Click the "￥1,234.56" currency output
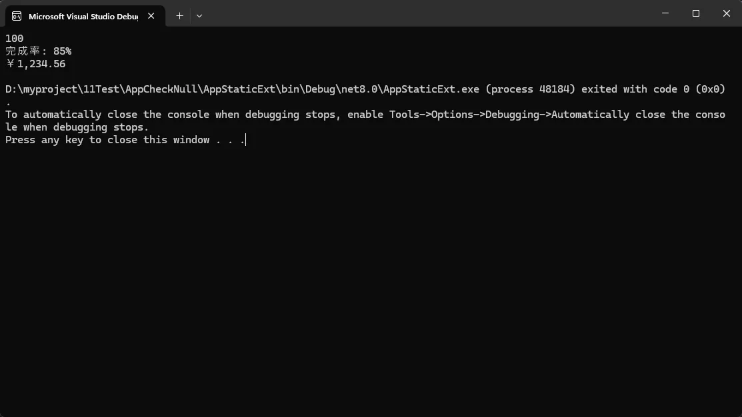 click(x=35, y=64)
